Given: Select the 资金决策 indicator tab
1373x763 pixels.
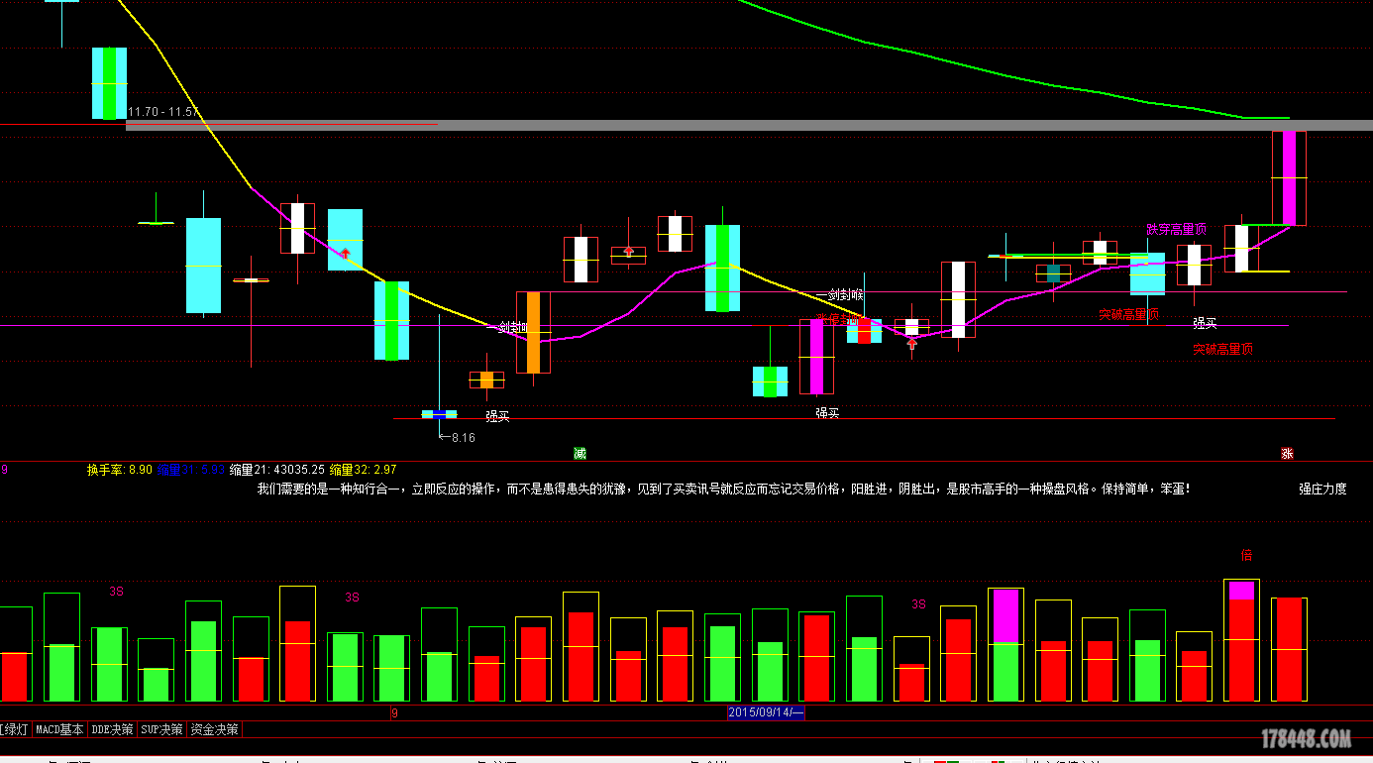Looking at the screenshot, I should coord(215,729).
